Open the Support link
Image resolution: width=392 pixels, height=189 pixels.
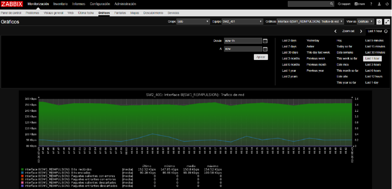click(344, 4)
